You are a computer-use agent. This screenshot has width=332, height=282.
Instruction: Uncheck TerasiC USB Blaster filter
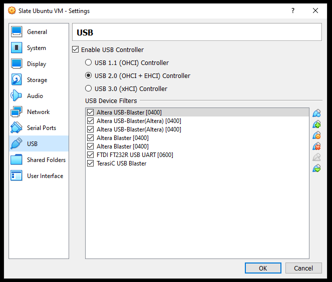coord(91,163)
